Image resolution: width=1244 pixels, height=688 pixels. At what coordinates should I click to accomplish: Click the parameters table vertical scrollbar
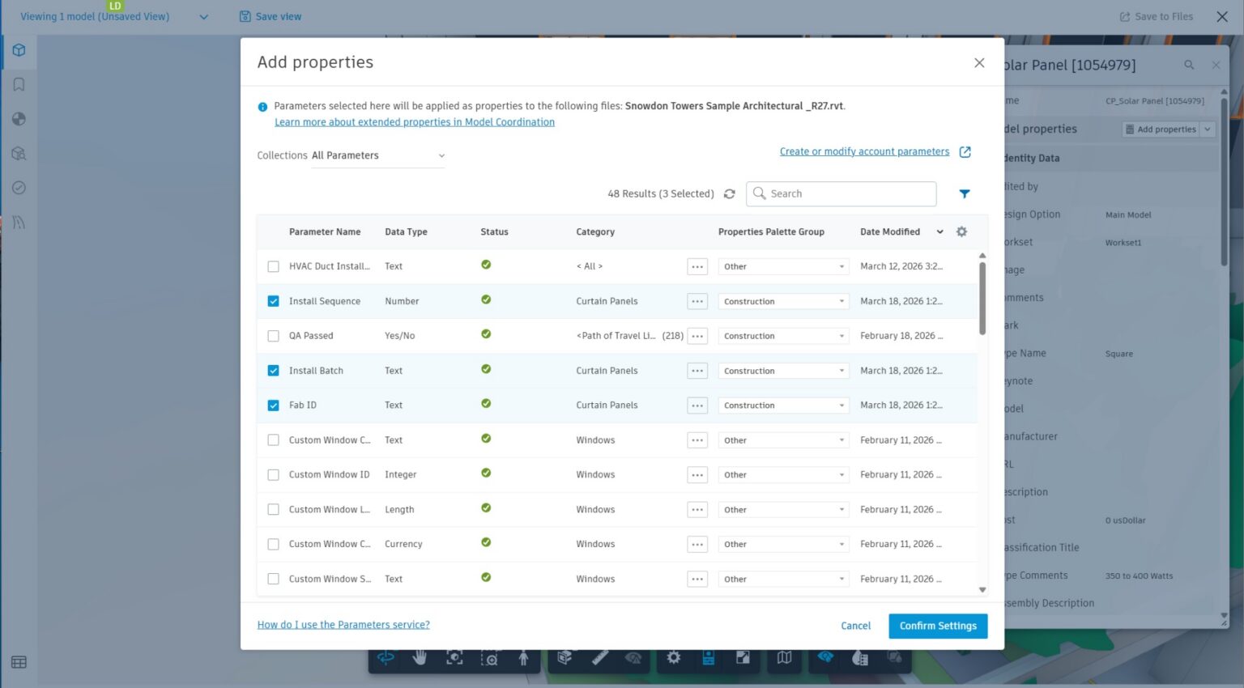pyautogui.click(x=982, y=298)
